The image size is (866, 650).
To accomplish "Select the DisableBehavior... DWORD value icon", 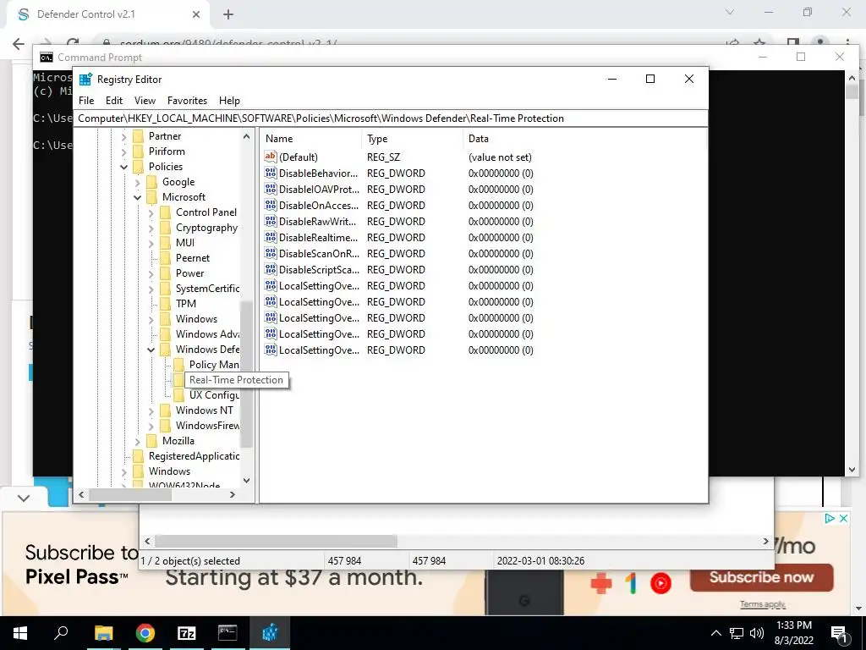I will coord(270,173).
